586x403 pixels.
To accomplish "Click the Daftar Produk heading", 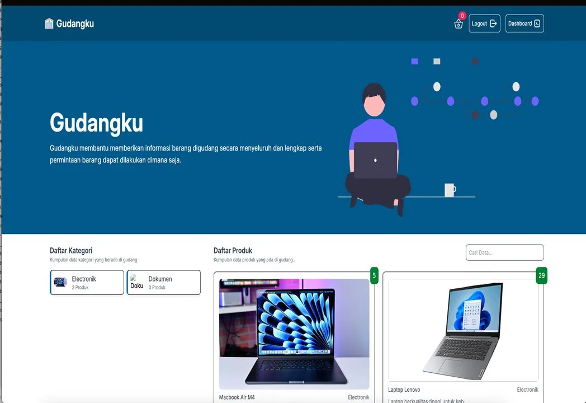I will point(233,250).
